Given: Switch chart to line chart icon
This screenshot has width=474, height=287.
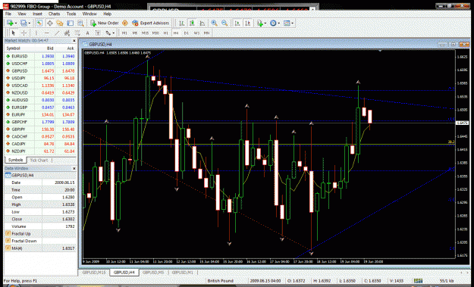Looking at the screenshot, I should click(202, 23).
